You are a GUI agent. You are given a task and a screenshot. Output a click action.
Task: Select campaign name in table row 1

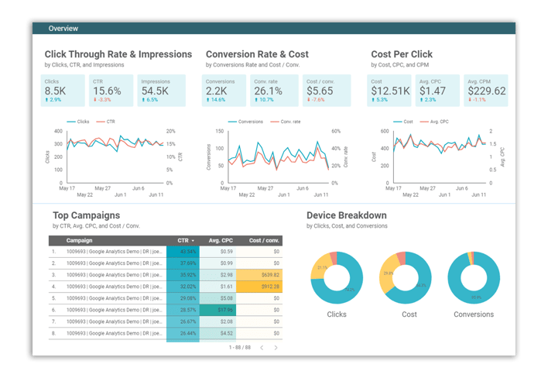pyautogui.click(x=115, y=252)
